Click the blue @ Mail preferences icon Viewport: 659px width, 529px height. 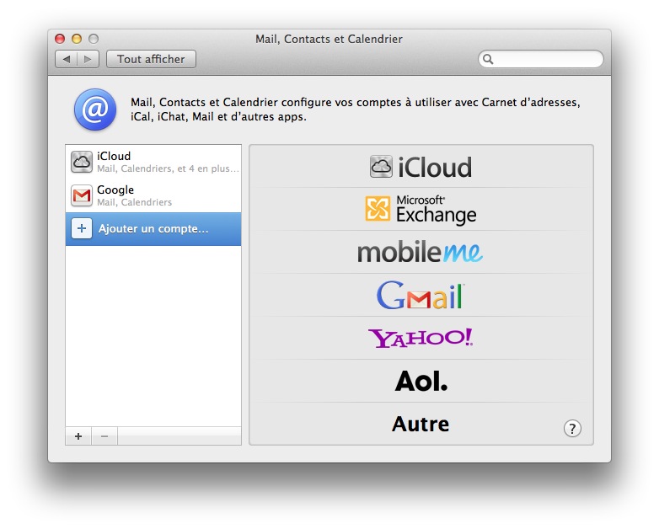point(95,110)
